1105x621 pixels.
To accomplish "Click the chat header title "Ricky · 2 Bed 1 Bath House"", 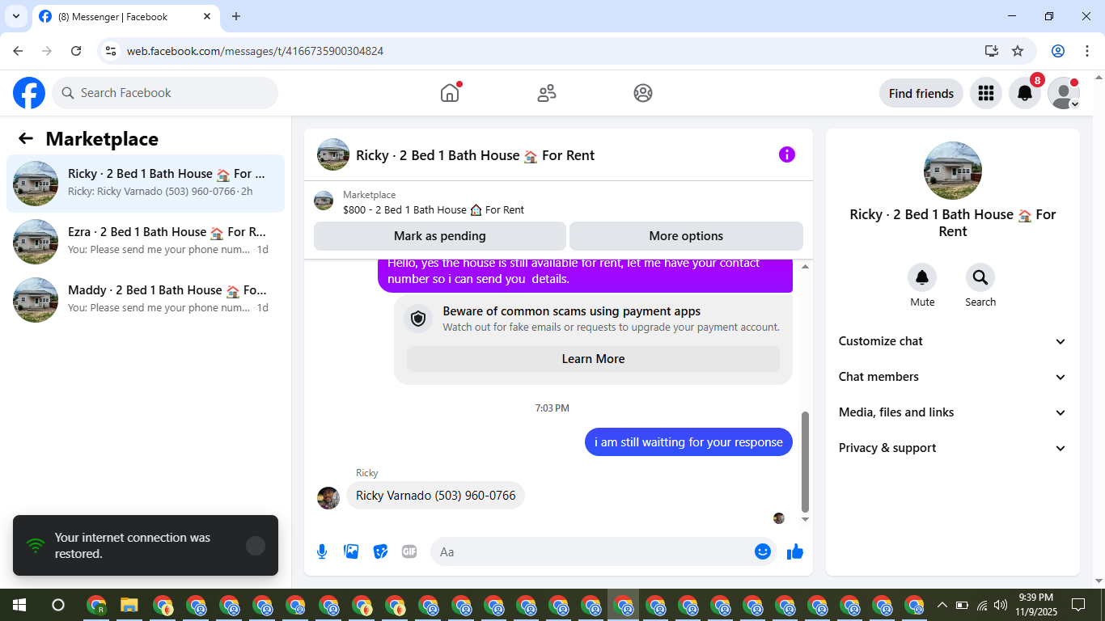I will point(476,155).
